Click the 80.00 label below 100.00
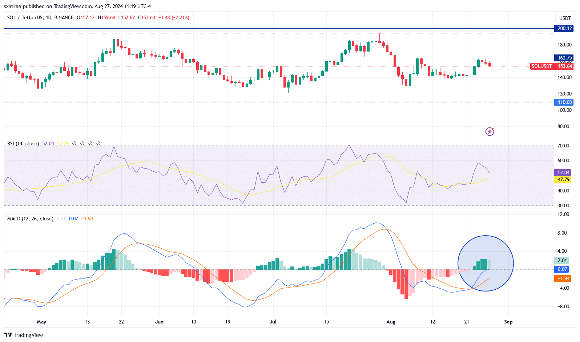The width and height of the screenshot is (580, 342). (x=563, y=126)
